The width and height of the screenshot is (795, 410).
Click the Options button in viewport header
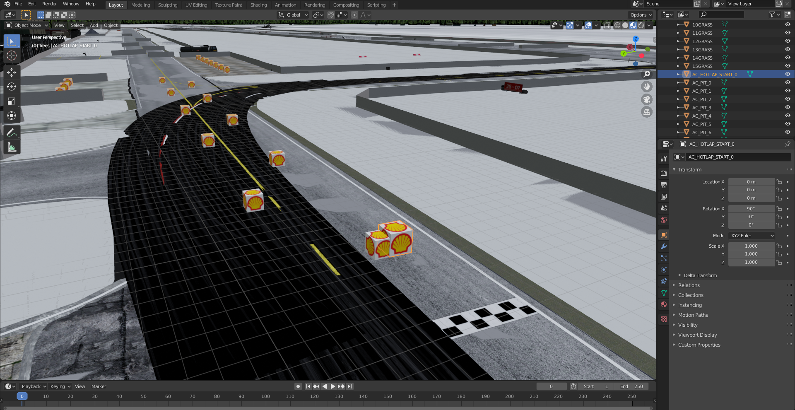point(641,15)
